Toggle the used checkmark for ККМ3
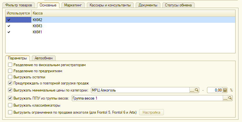 point(9,26)
